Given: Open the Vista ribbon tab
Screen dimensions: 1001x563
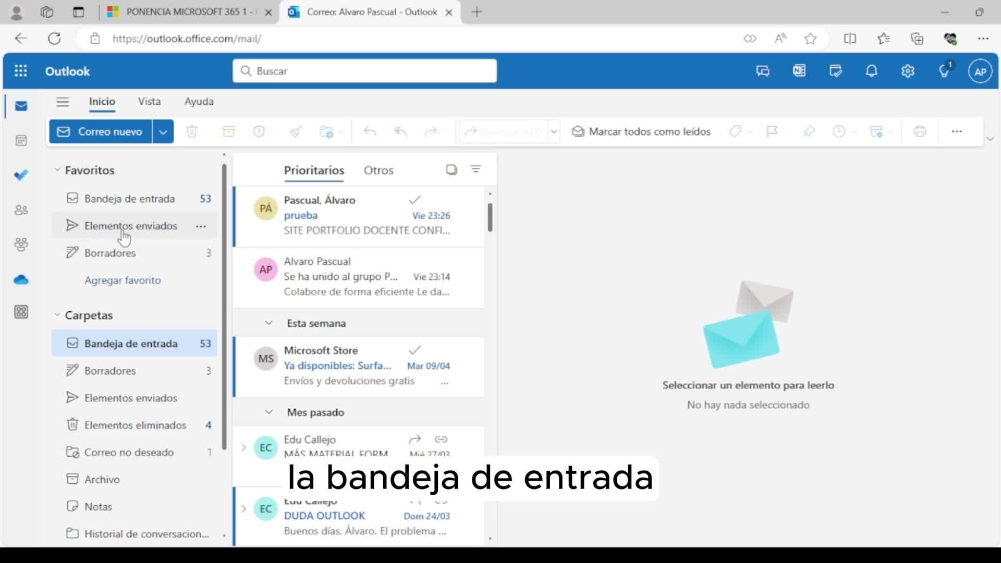Looking at the screenshot, I should [149, 102].
